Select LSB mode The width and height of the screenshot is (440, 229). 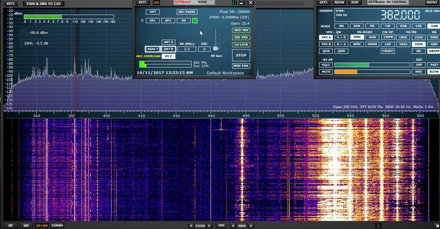[418, 26]
